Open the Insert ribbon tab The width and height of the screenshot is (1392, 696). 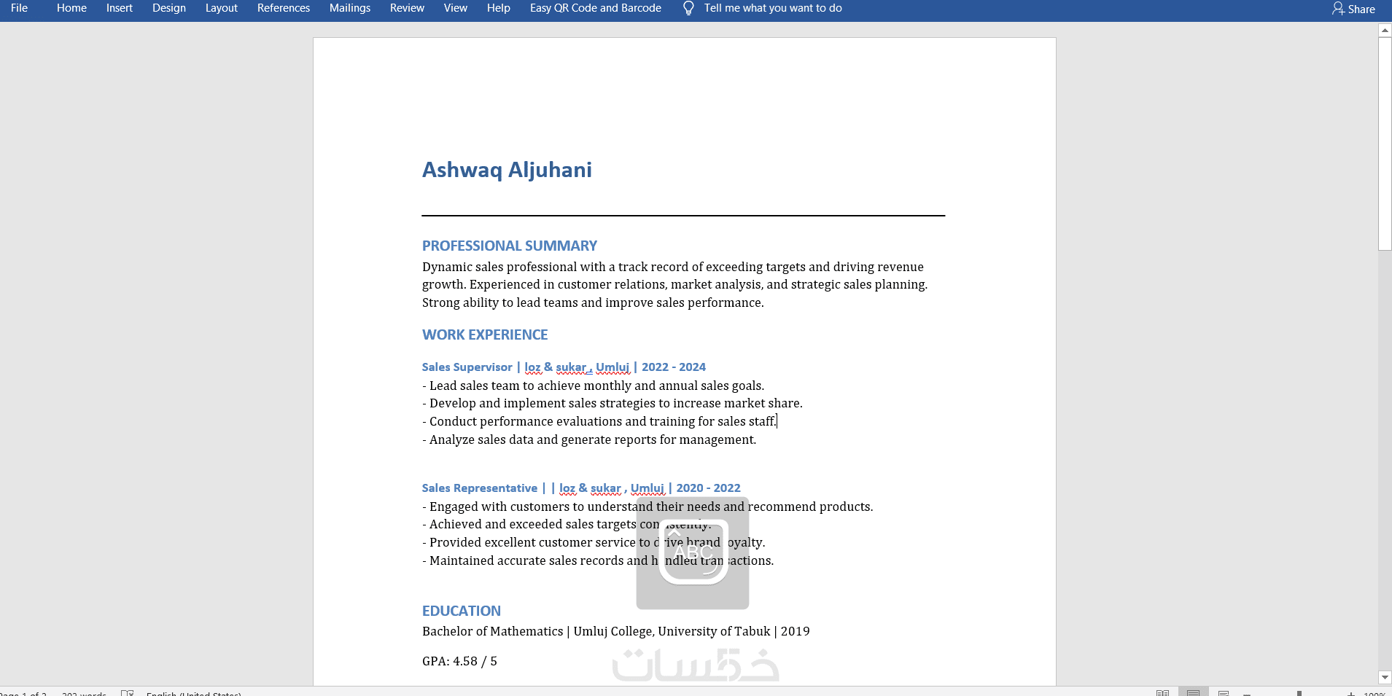120,8
